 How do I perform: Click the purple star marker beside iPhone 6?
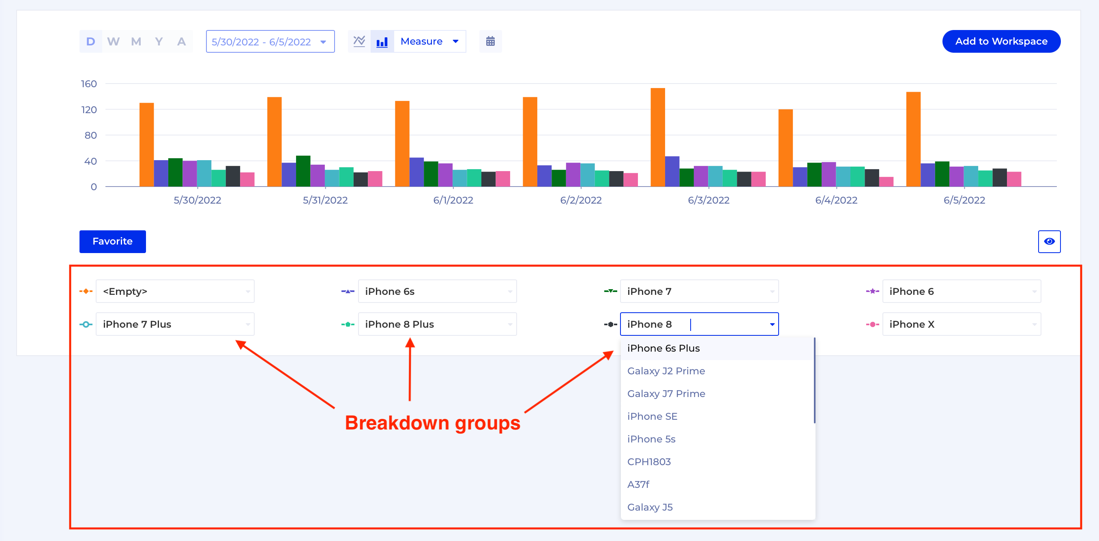872,292
